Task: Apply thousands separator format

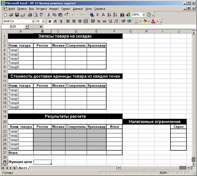Action: (104, 21)
